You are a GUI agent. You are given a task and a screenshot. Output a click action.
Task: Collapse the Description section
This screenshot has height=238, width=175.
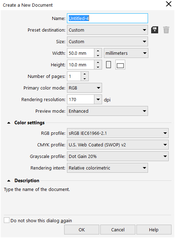point(9,181)
